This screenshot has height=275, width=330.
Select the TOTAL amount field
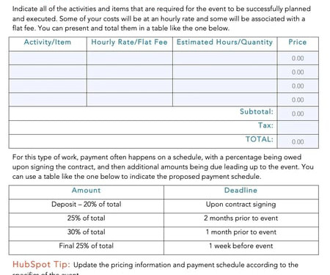click(x=298, y=142)
